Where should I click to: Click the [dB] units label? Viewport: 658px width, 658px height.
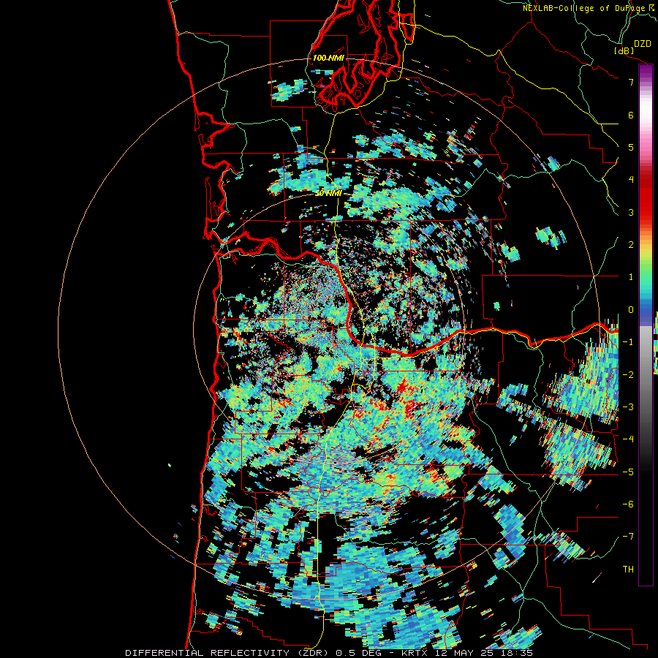[x=624, y=50]
